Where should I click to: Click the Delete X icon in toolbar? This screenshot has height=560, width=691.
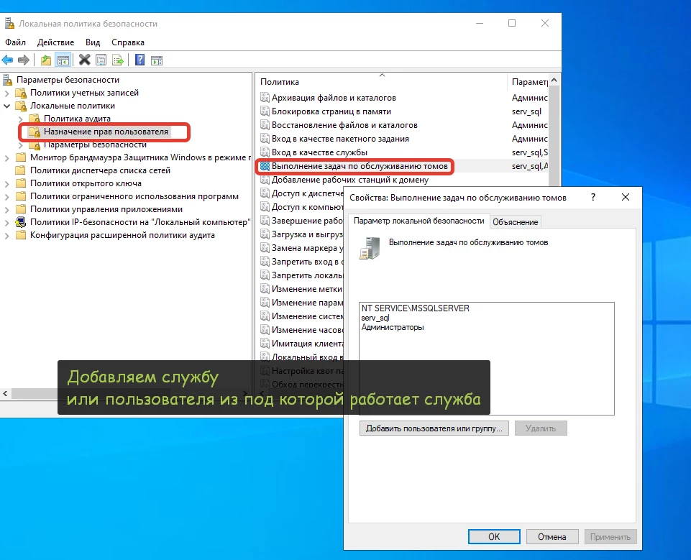coord(85,60)
